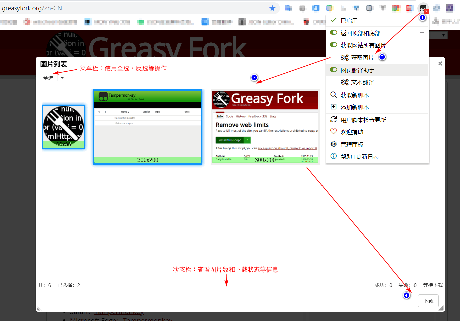Disable the 获取网站所有图片 script toggle
This screenshot has height=321, width=460.
333,45
